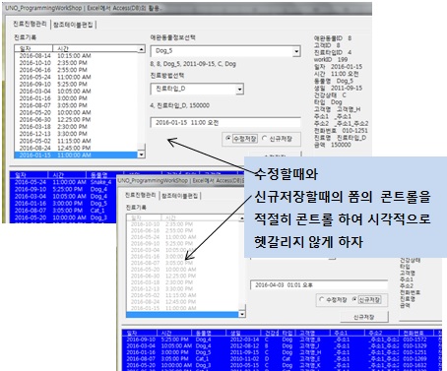Click 고객명_K row in front window's table
This screenshot has height=371, width=447.
point(283,365)
